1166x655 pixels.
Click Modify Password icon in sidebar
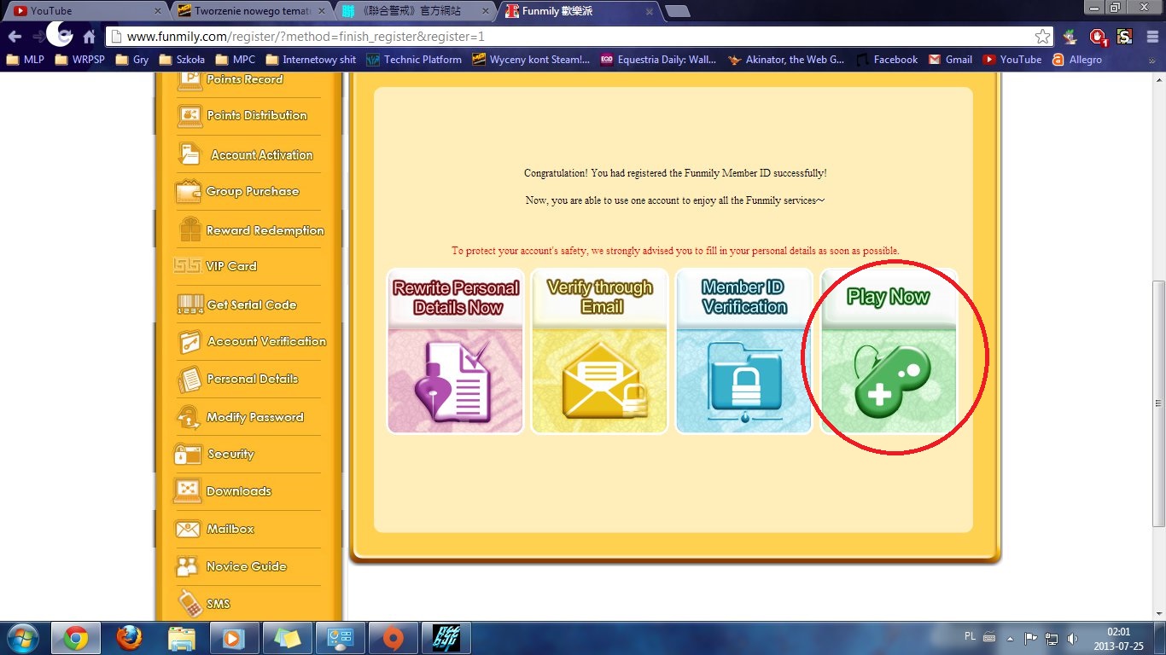point(189,417)
